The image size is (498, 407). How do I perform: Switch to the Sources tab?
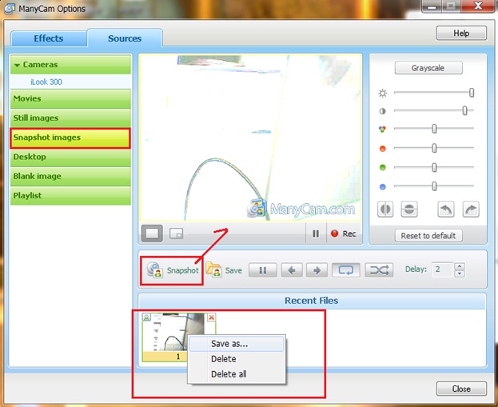(125, 38)
